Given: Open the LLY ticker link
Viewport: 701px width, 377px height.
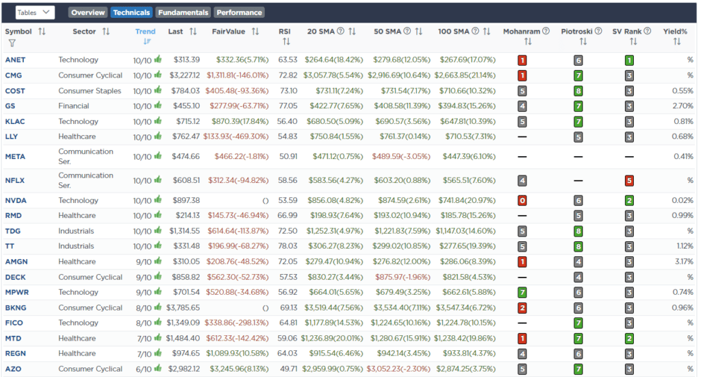Looking at the screenshot, I should coord(12,136).
